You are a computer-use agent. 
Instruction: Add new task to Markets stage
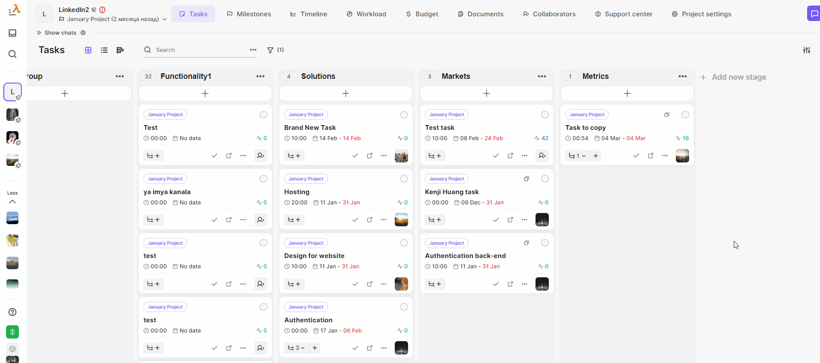(487, 93)
